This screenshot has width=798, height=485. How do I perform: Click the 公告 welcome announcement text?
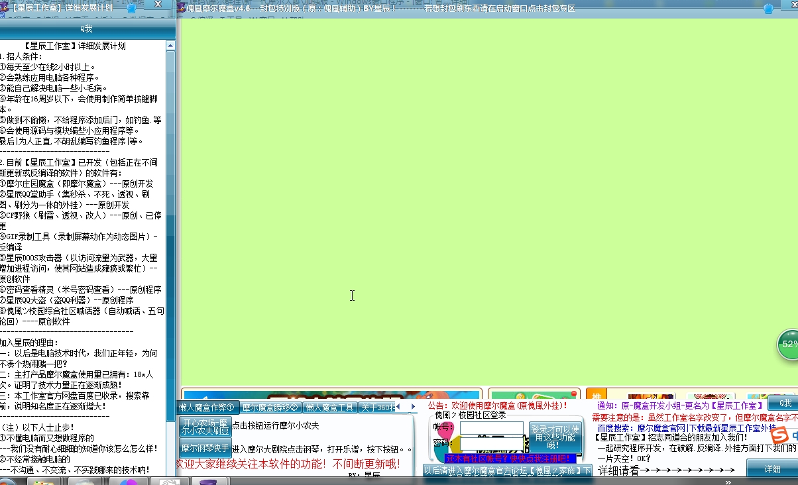tap(497, 405)
